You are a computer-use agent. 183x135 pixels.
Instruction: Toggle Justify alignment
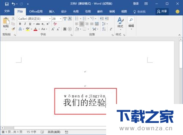[92, 24]
